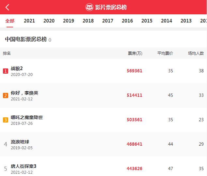Click rank number 4
This screenshot has height=176, width=207.
point(6,144)
